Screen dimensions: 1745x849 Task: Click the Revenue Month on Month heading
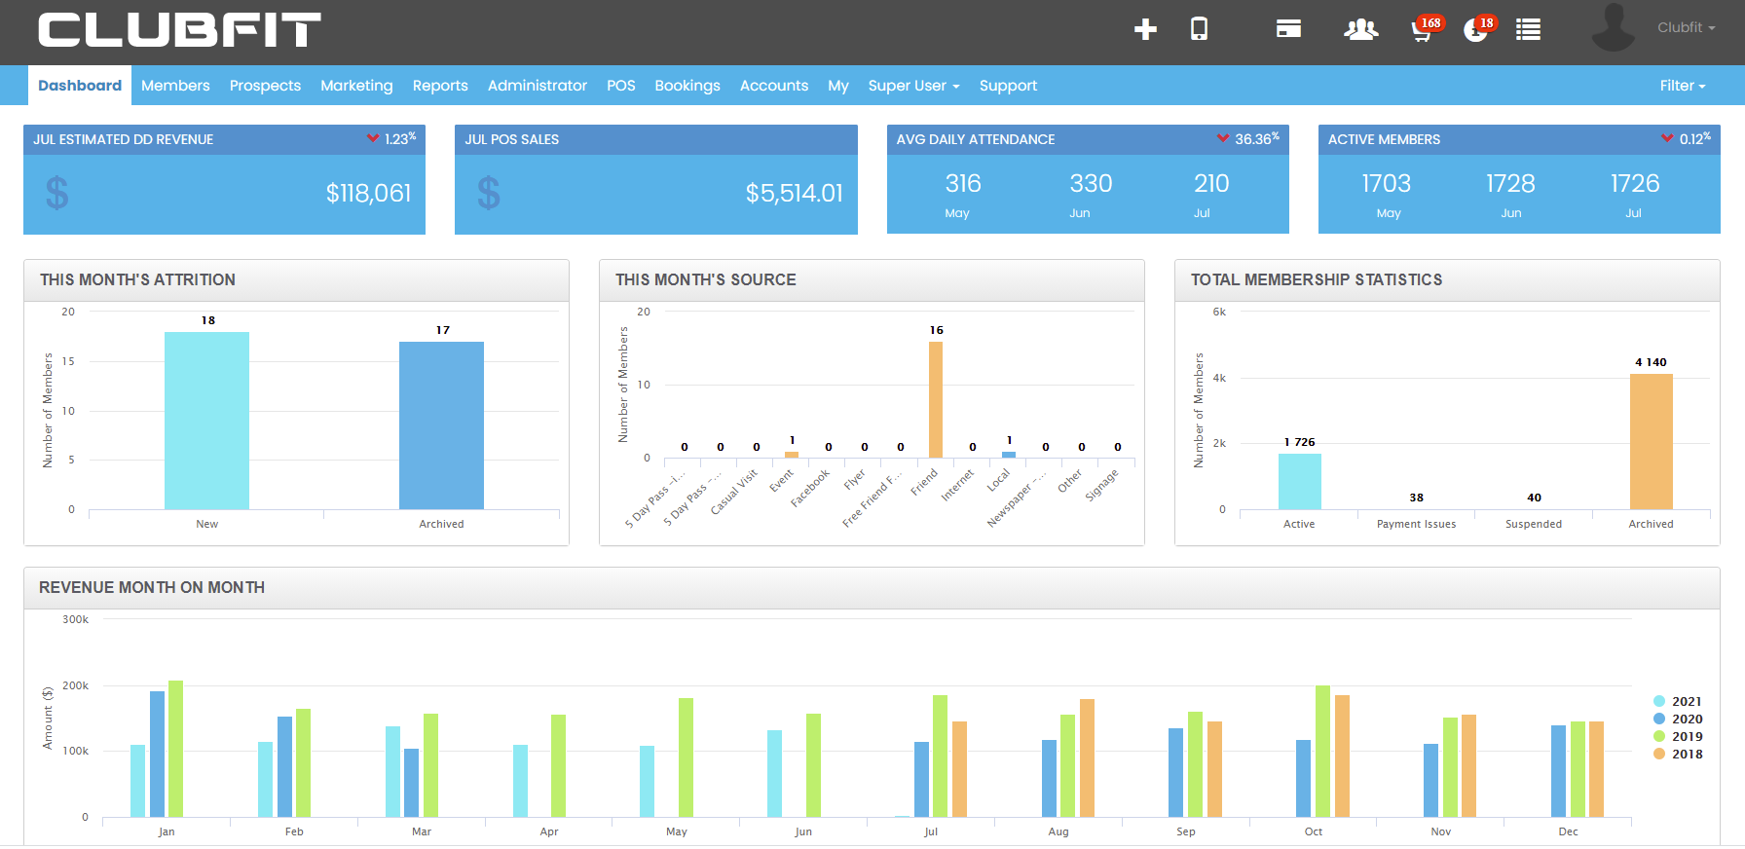[152, 587]
